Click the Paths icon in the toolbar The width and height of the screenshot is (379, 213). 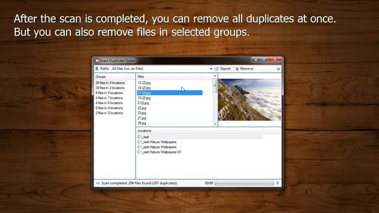[x=97, y=69]
